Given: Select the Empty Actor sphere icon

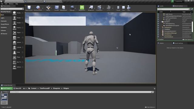Looking at the screenshot, I should point(15,13).
